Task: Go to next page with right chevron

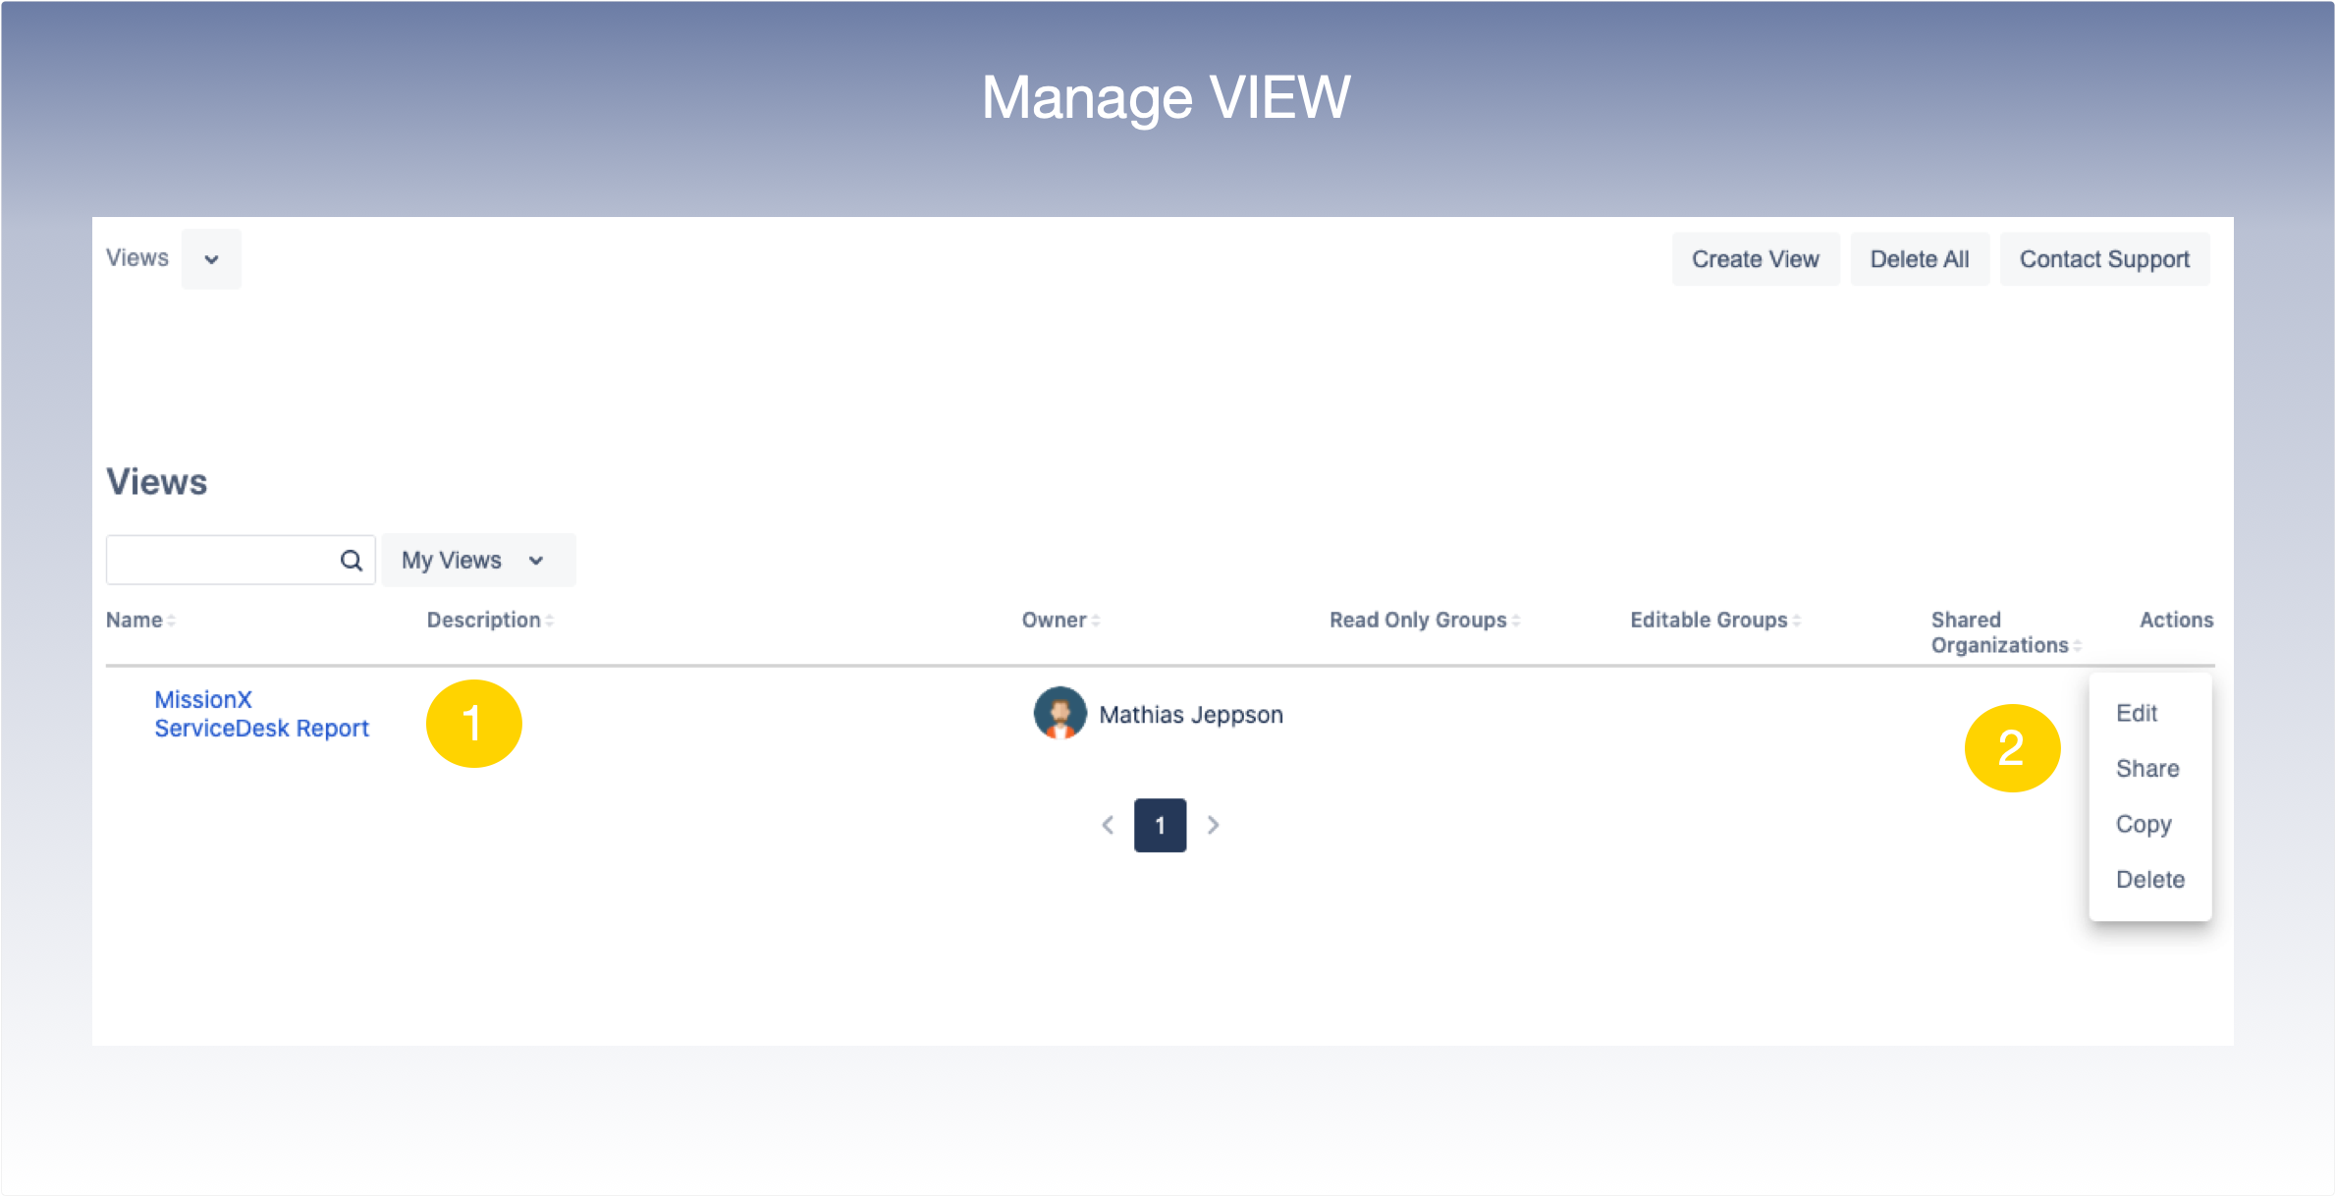Action: pyautogui.click(x=1214, y=826)
